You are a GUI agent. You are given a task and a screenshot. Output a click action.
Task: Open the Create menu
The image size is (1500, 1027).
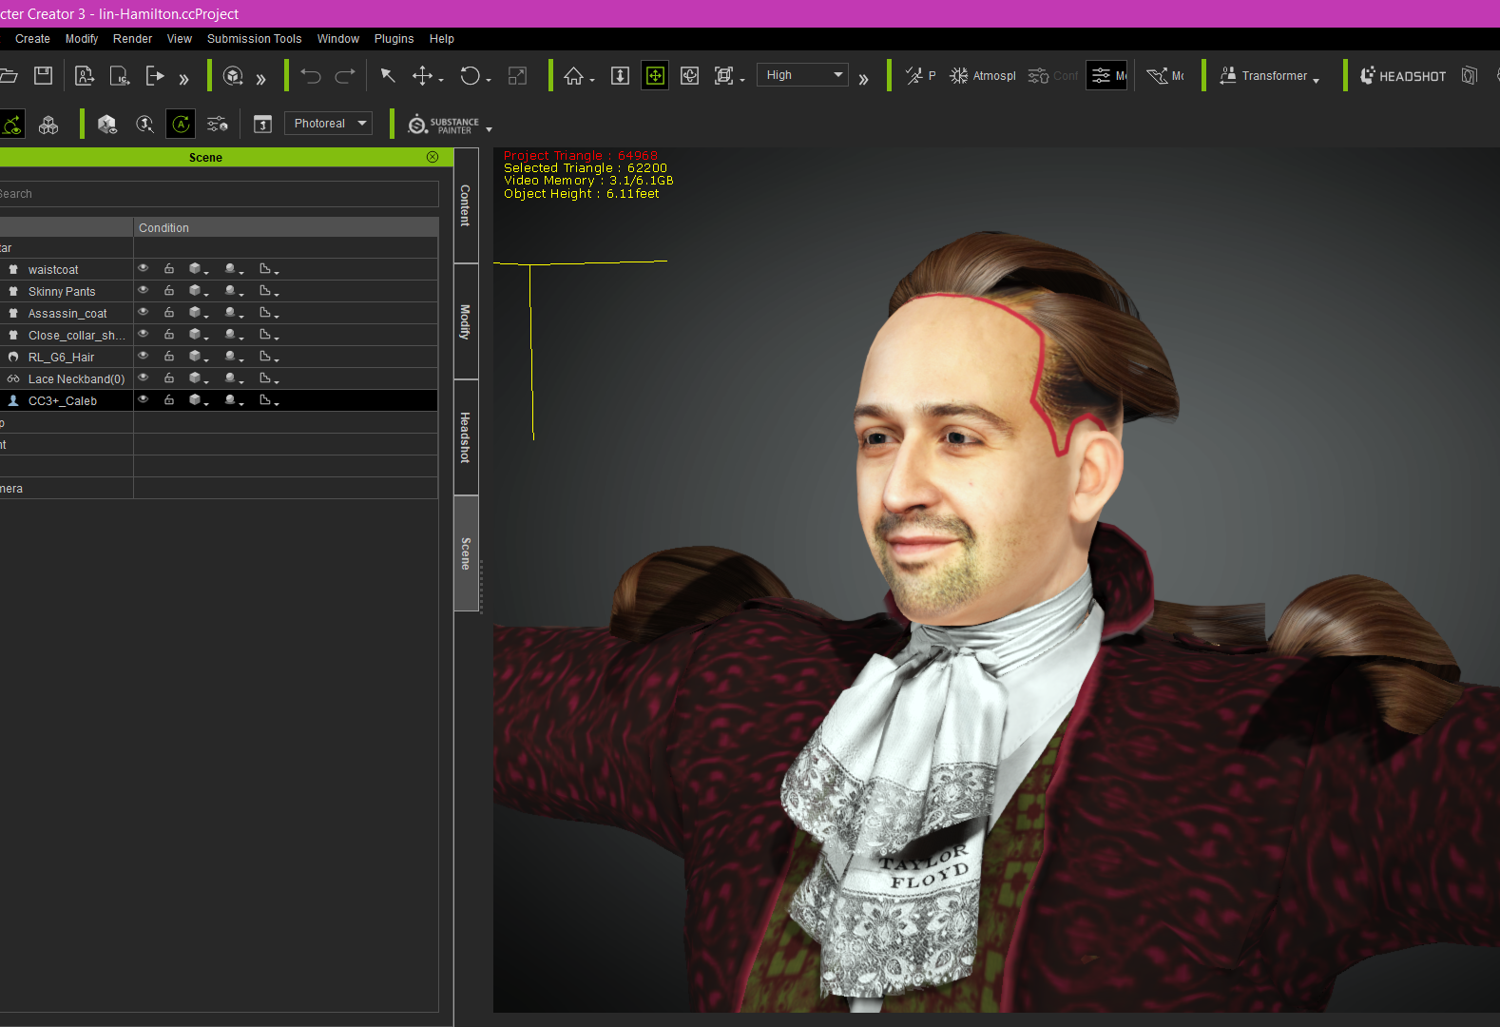32,39
